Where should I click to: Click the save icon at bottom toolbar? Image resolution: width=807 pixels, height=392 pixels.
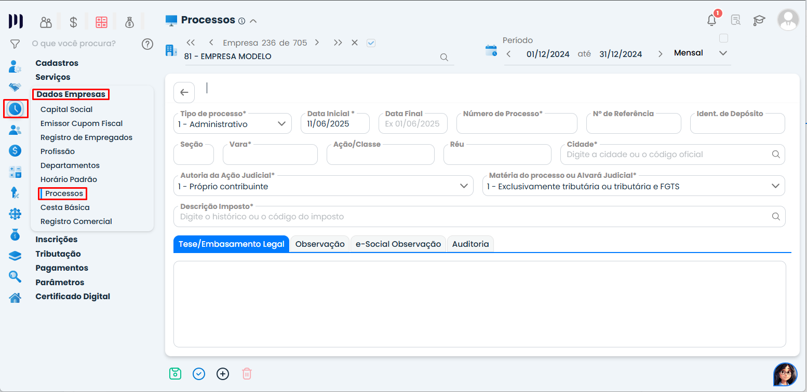pos(175,373)
